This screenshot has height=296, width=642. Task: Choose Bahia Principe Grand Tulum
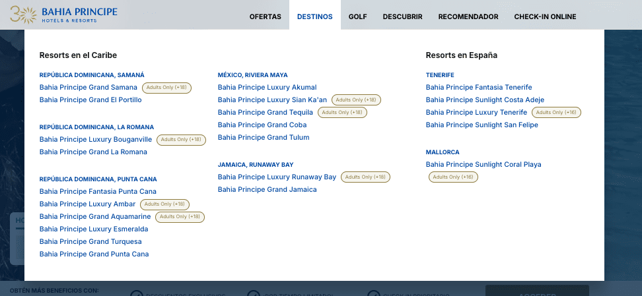click(264, 138)
